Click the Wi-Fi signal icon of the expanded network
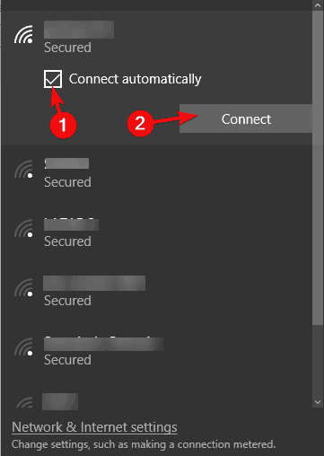Screen dimensions: 324x456 (x=23, y=35)
